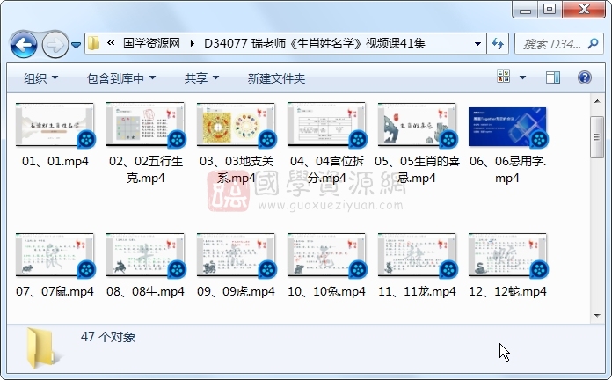Refresh the folder view
The height and width of the screenshot is (380, 612).
[x=498, y=43]
